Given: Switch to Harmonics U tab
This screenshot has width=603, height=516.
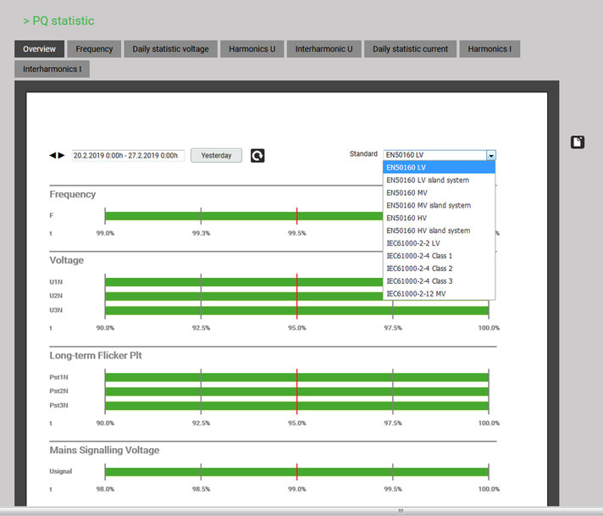Looking at the screenshot, I should pyautogui.click(x=252, y=49).
